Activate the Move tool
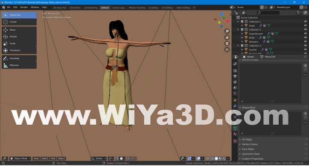 (x=19, y=30)
